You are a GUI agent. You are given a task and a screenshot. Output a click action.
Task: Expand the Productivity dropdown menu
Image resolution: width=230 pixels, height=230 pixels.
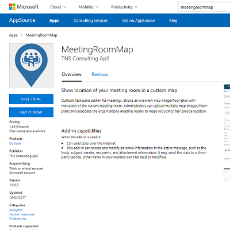click(x=124, y=7)
